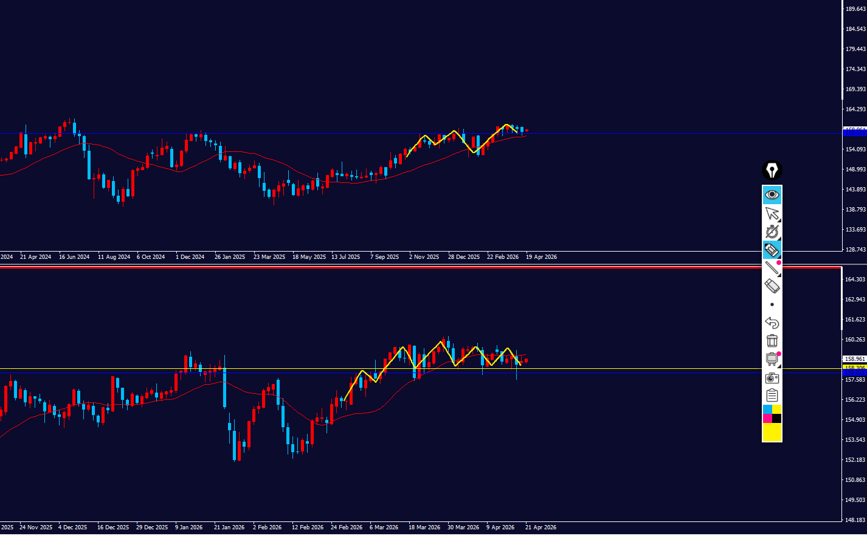Toggle the eye visibility button
The width and height of the screenshot is (867, 536).
tap(772, 194)
